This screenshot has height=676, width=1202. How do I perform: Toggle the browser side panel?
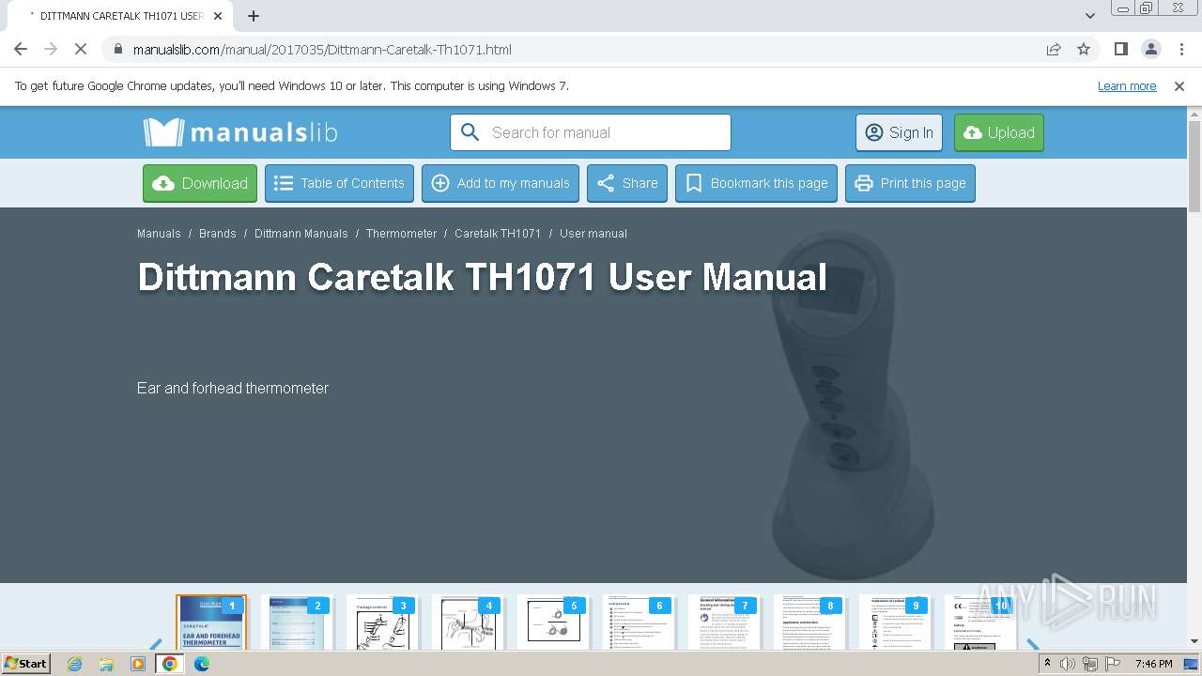click(x=1120, y=49)
